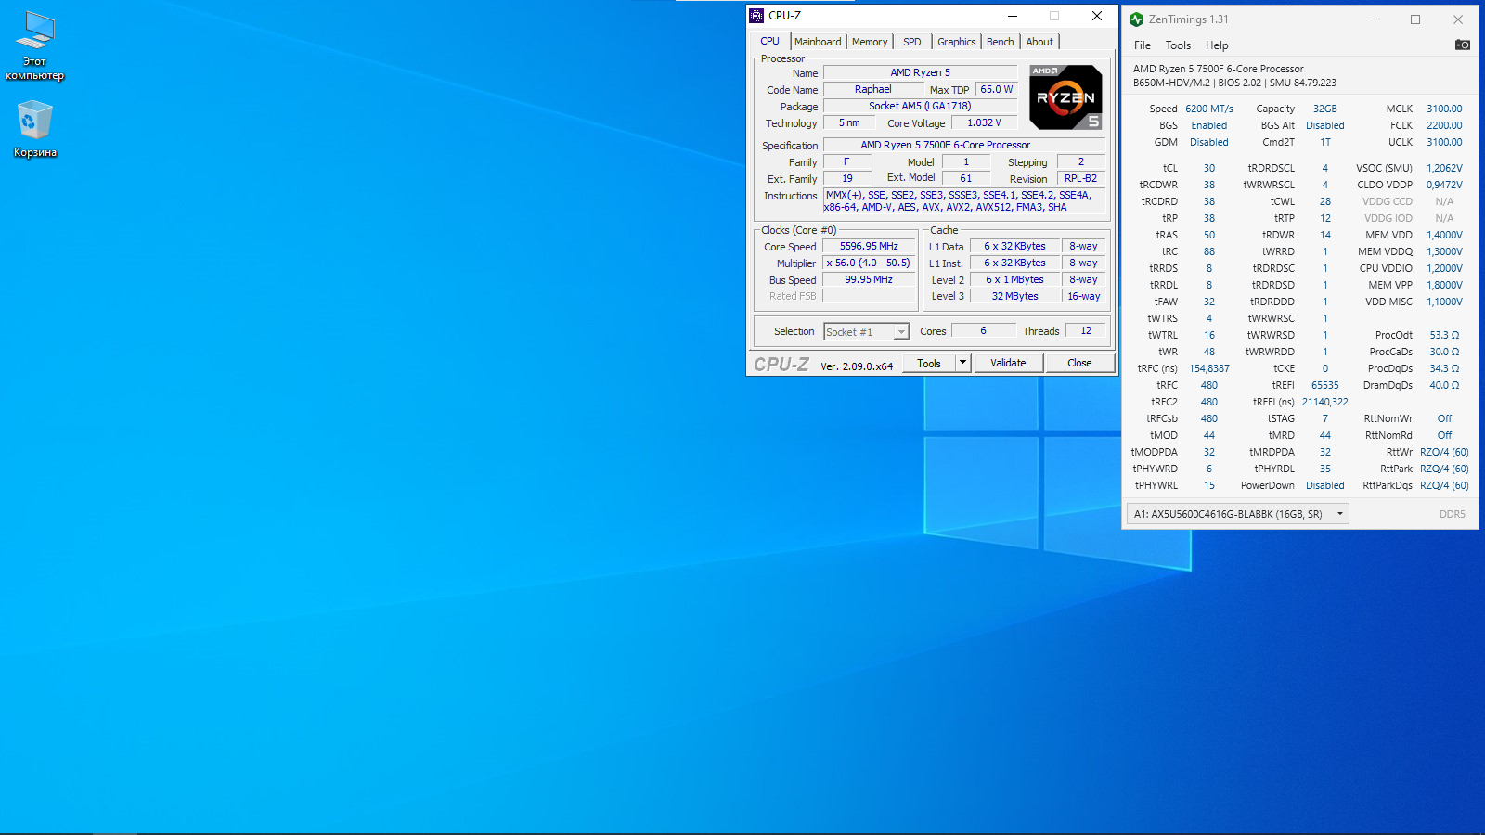Click the DDR5 label in ZenTimings

(x=1453, y=514)
